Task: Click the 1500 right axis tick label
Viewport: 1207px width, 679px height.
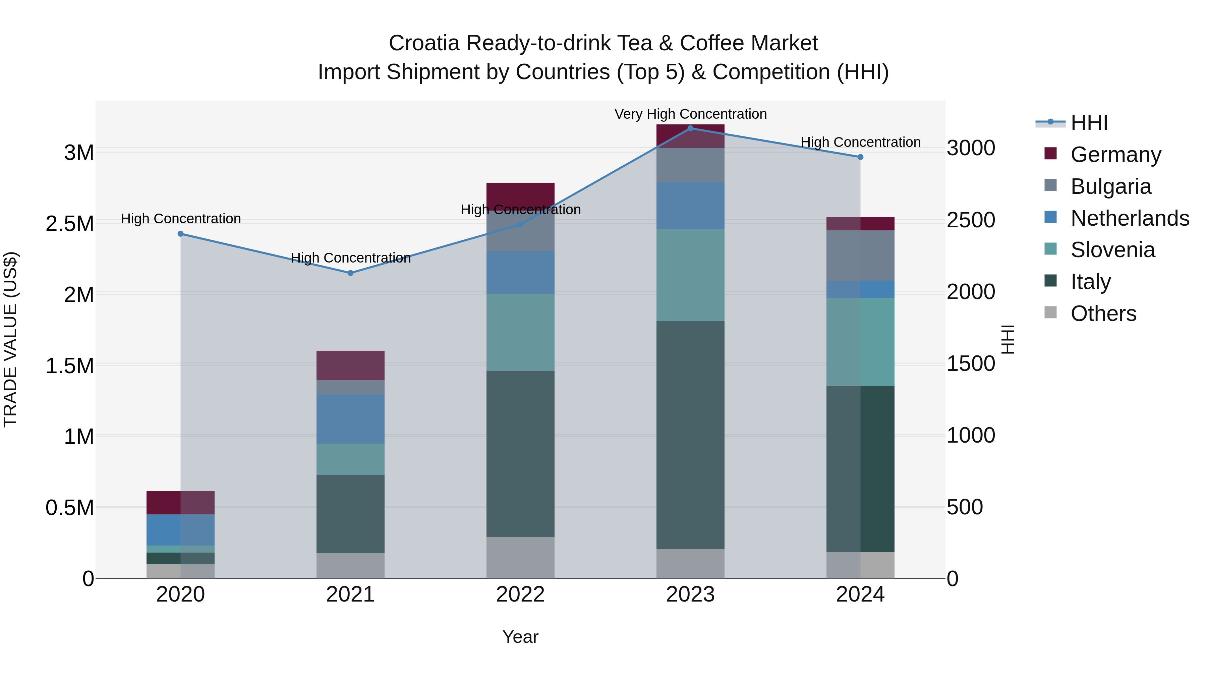Action: point(971,363)
